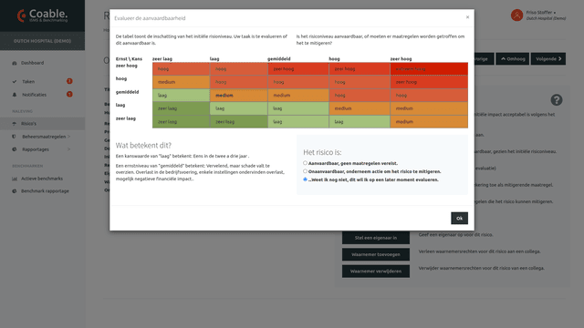Click cell at ernst zeer laag, kans zeer laag

(x=181, y=121)
